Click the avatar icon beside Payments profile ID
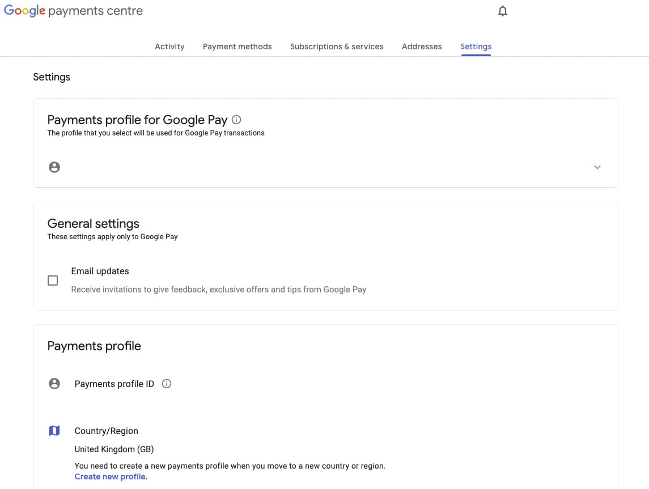The image size is (649, 489). 54,384
